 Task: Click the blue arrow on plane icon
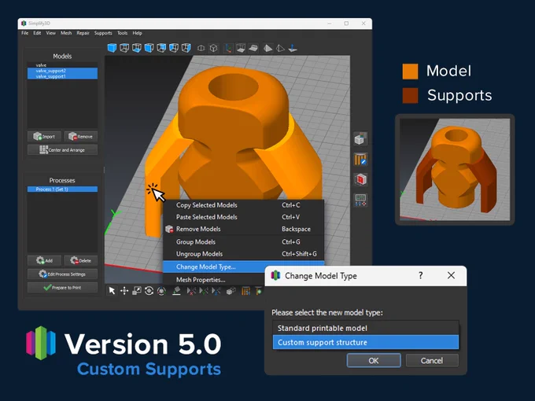(293, 49)
